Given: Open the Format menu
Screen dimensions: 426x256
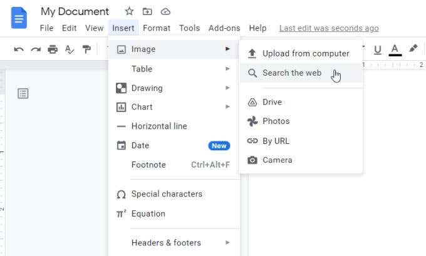Looking at the screenshot, I should coord(157,28).
